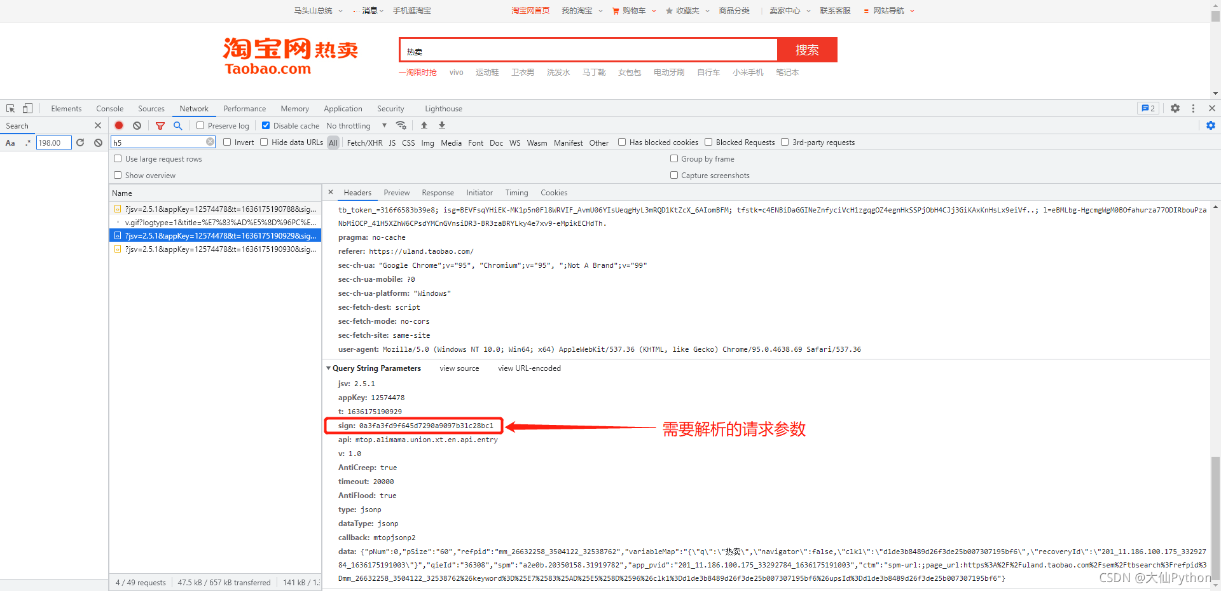Click the Taobao search input box
1221x591 pixels.
(588, 50)
